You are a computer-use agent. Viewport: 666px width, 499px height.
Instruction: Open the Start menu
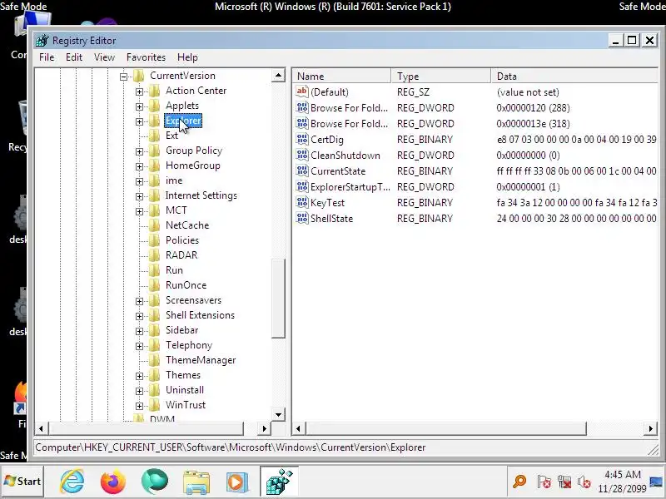tap(22, 482)
